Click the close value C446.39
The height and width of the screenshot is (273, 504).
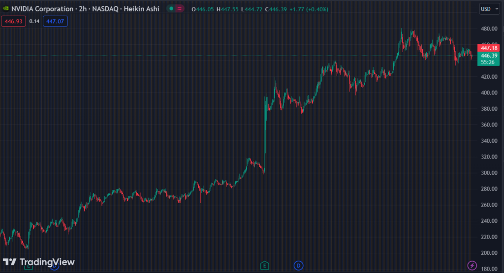[276, 9]
